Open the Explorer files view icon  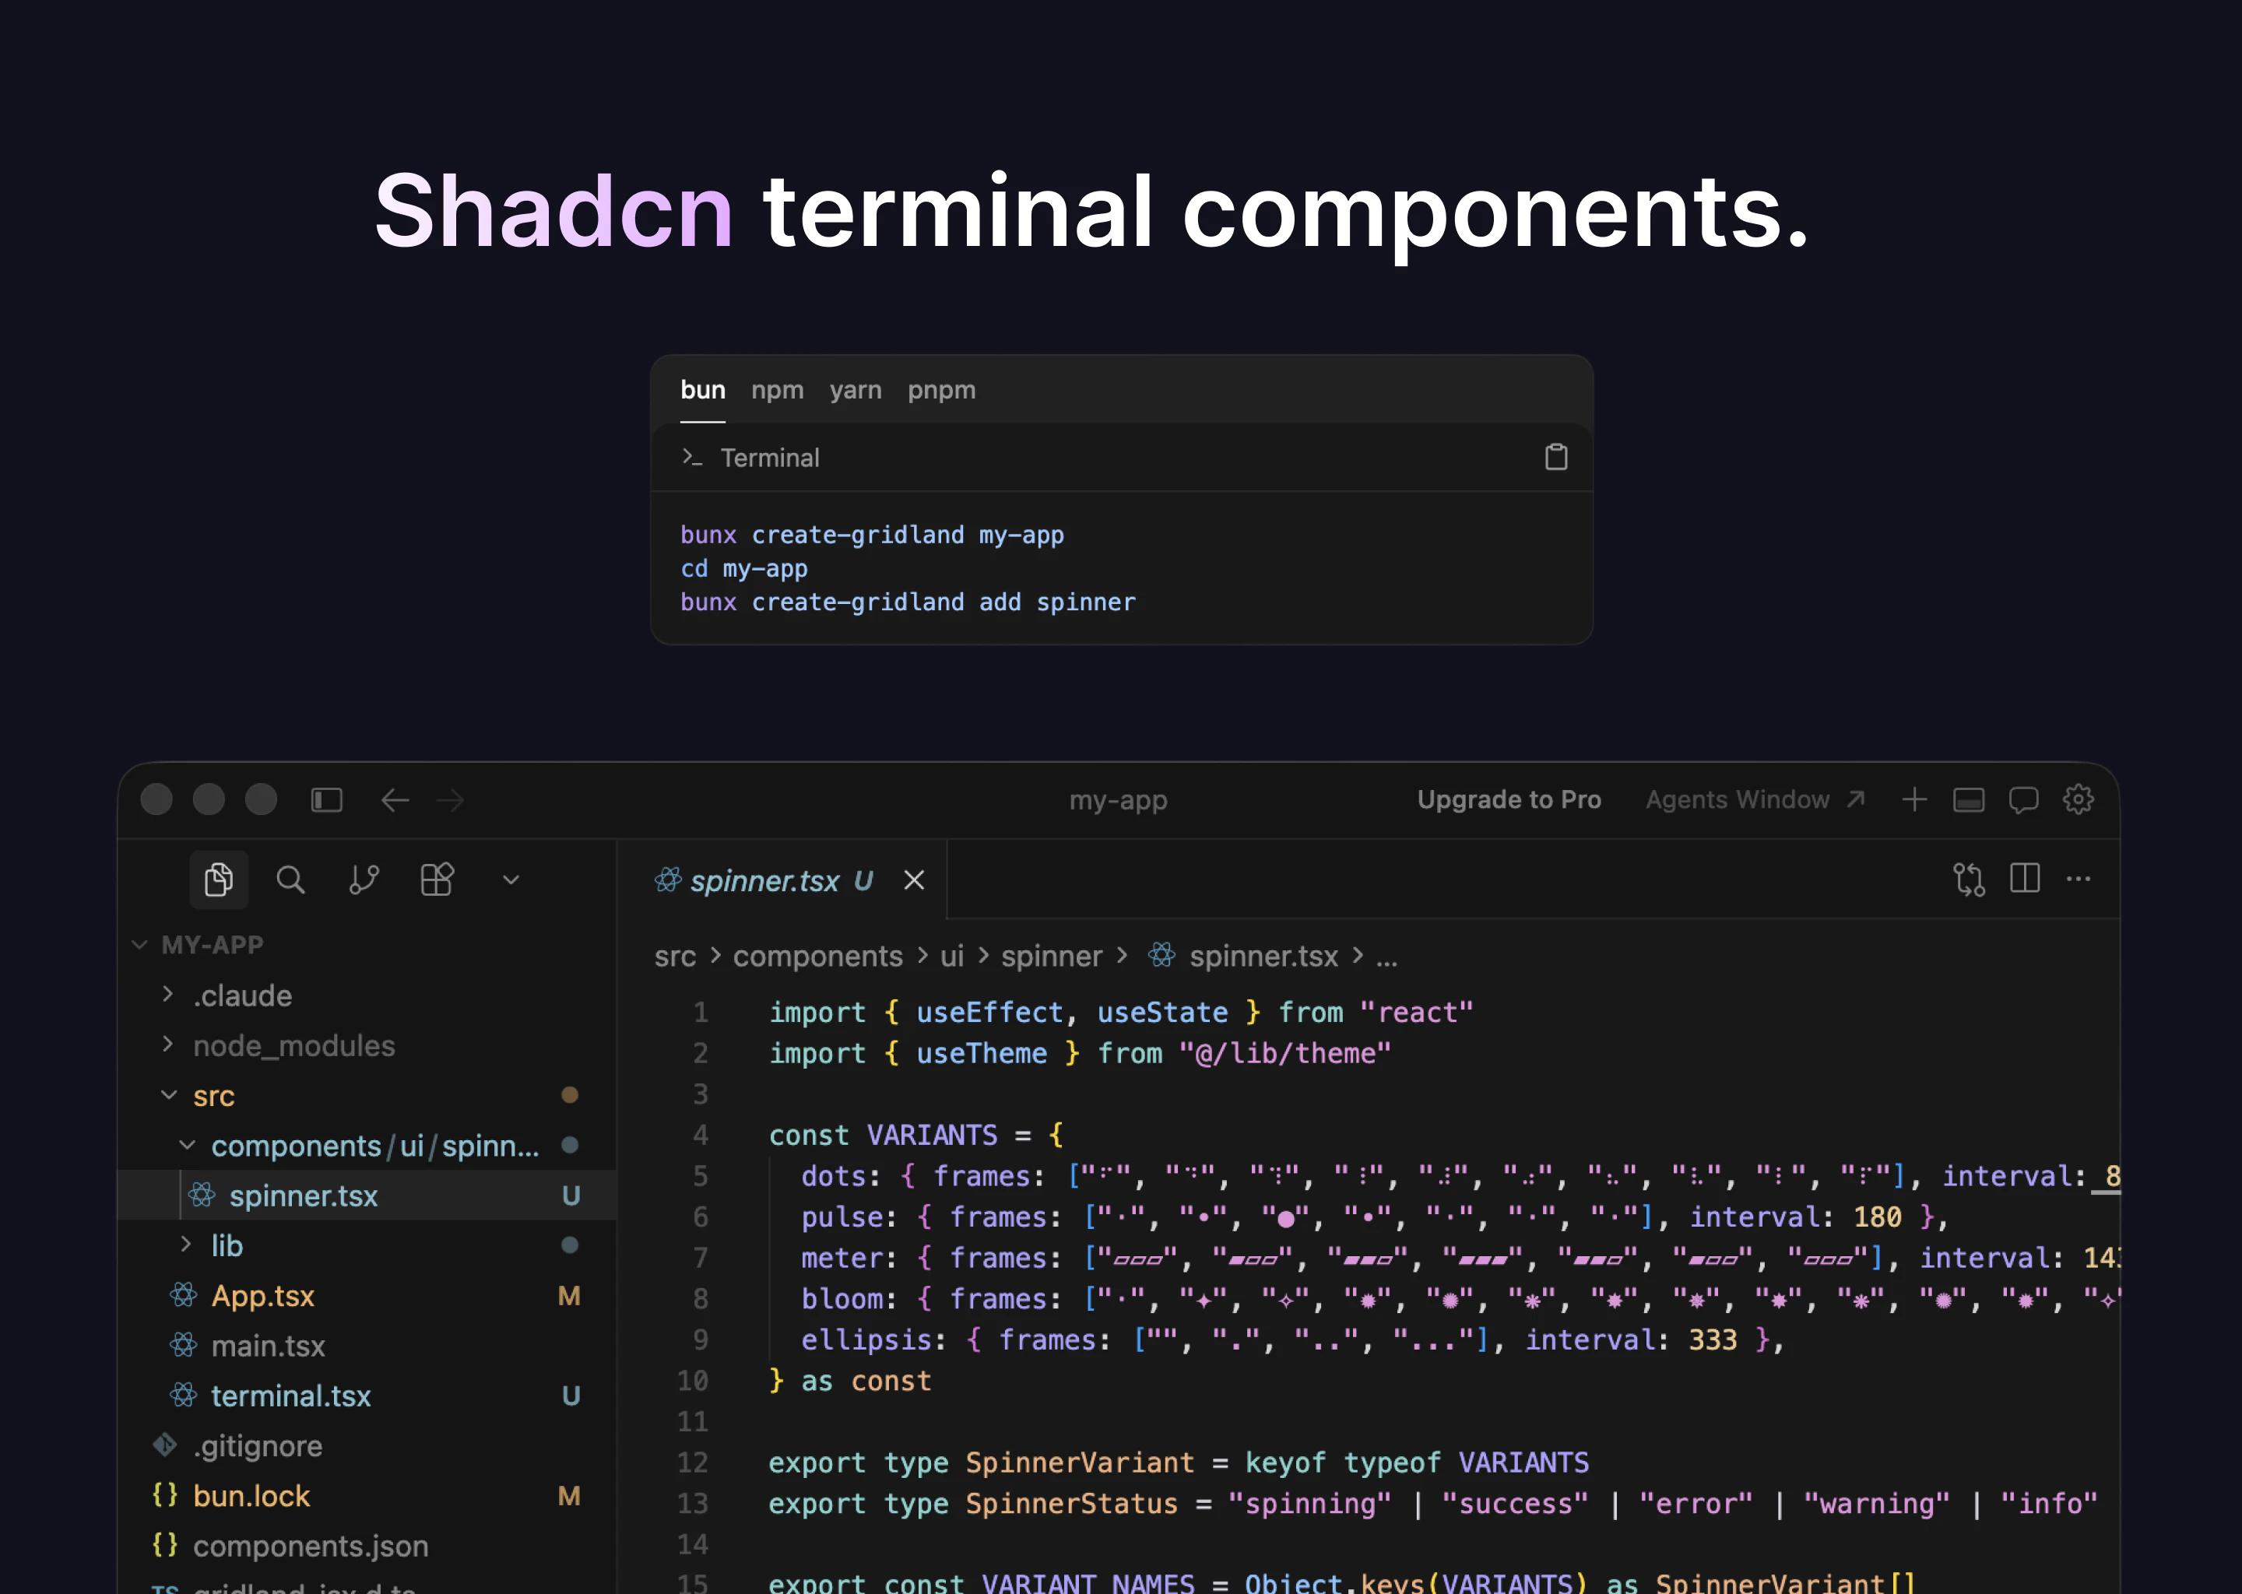[x=218, y=880]
